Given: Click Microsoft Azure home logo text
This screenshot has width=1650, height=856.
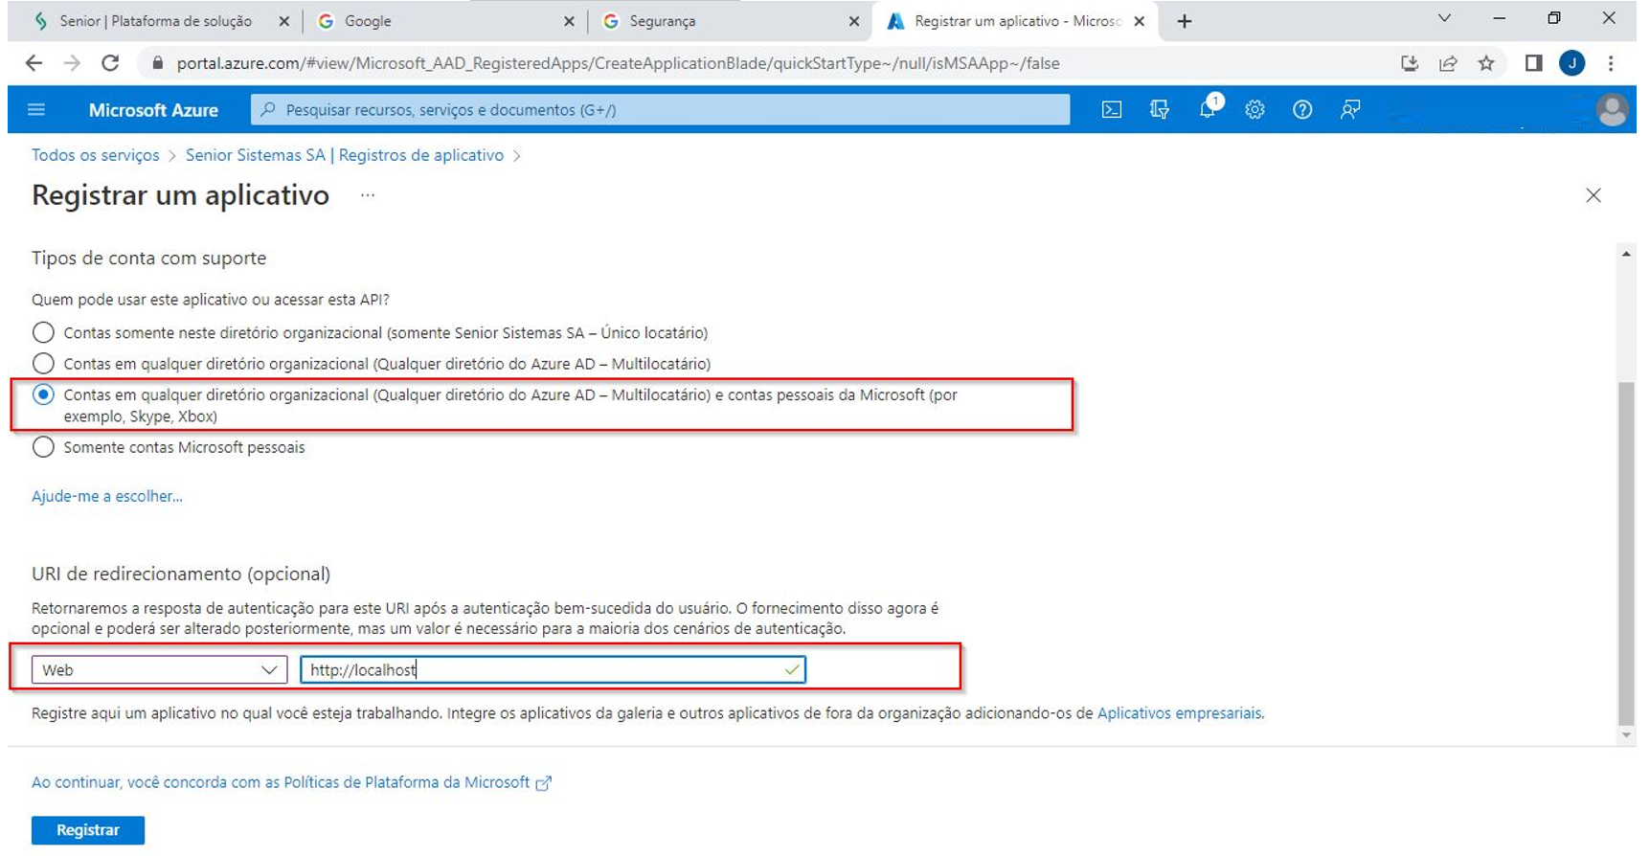Looking at the screenshot, I should coord(153,110).
